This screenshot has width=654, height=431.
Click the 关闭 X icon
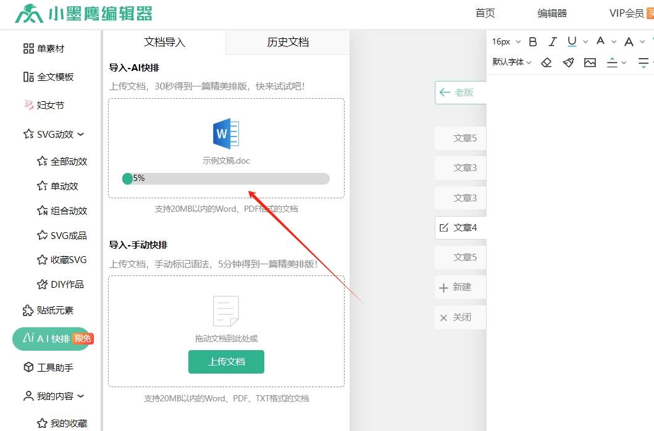(443, 317)
